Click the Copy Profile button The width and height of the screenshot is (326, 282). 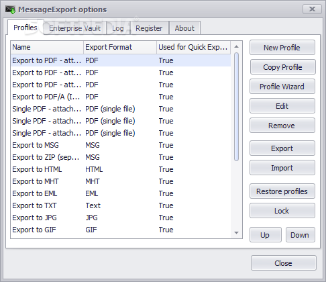282,67
